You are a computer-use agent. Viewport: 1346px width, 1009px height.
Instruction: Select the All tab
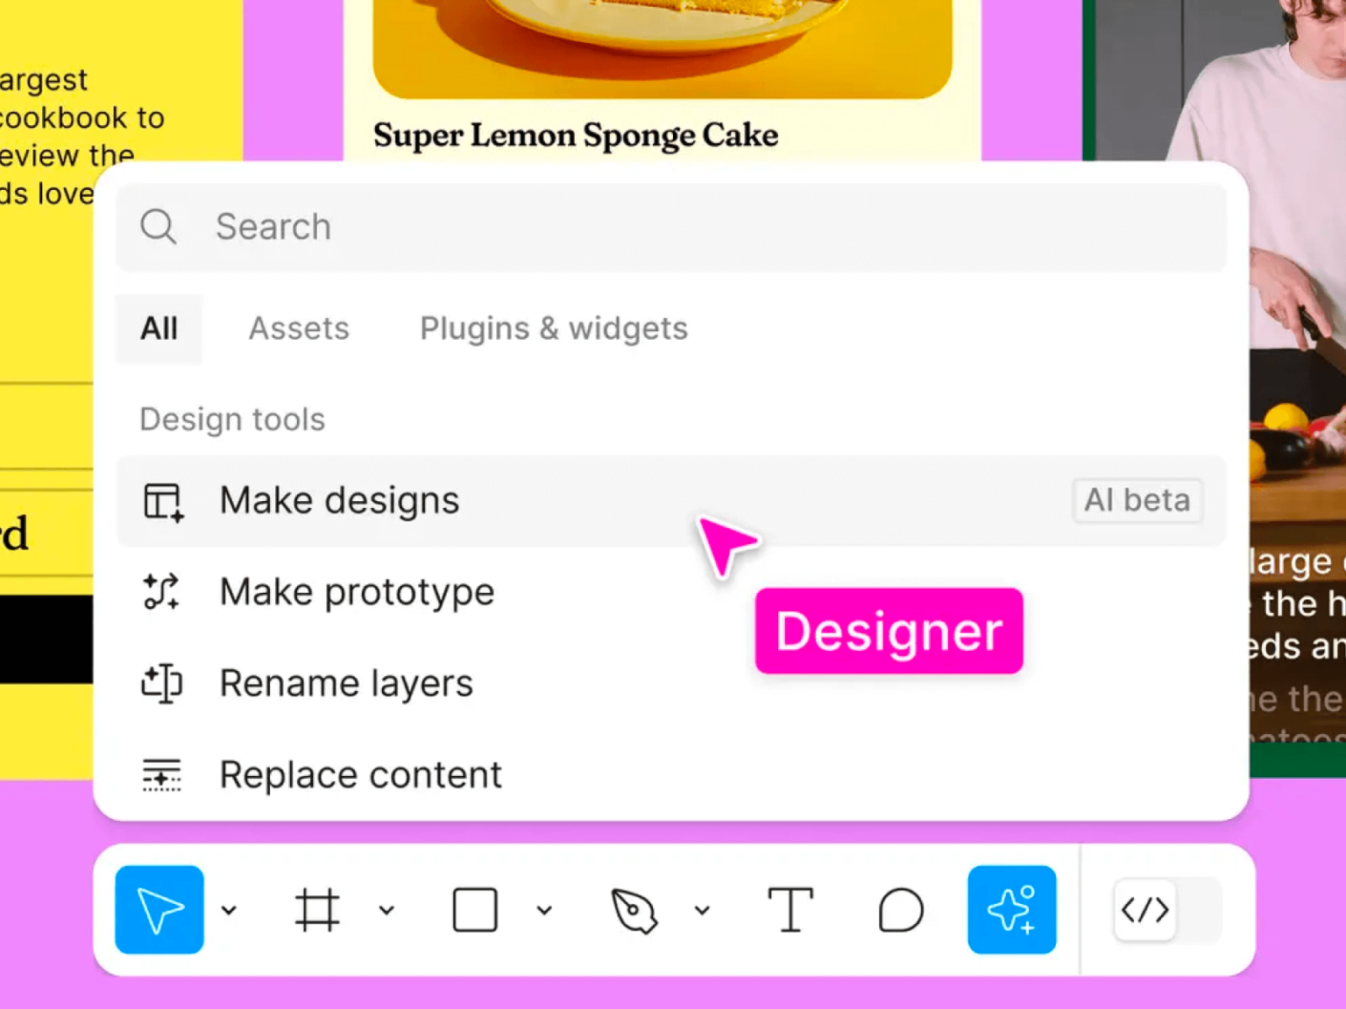(159, 328)
